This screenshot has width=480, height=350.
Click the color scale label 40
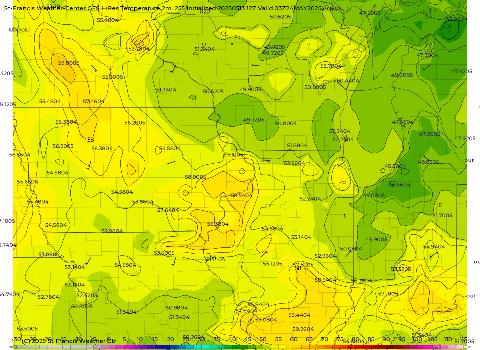[232, 339]
